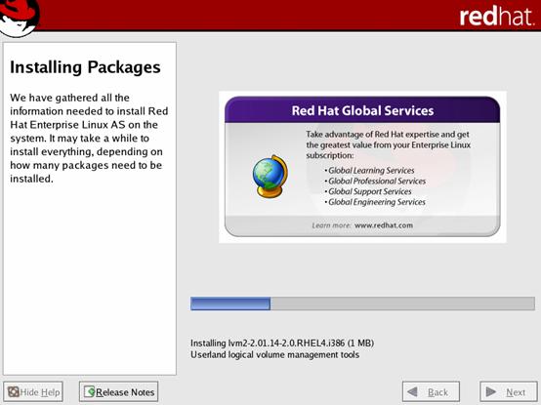Click the Red Hat Global Services banner title

tap(362, 110)
